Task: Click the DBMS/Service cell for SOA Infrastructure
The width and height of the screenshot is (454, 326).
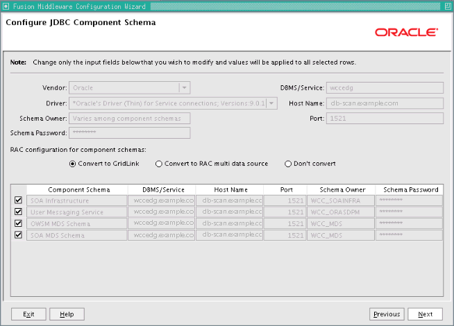Action: [162, 200]
